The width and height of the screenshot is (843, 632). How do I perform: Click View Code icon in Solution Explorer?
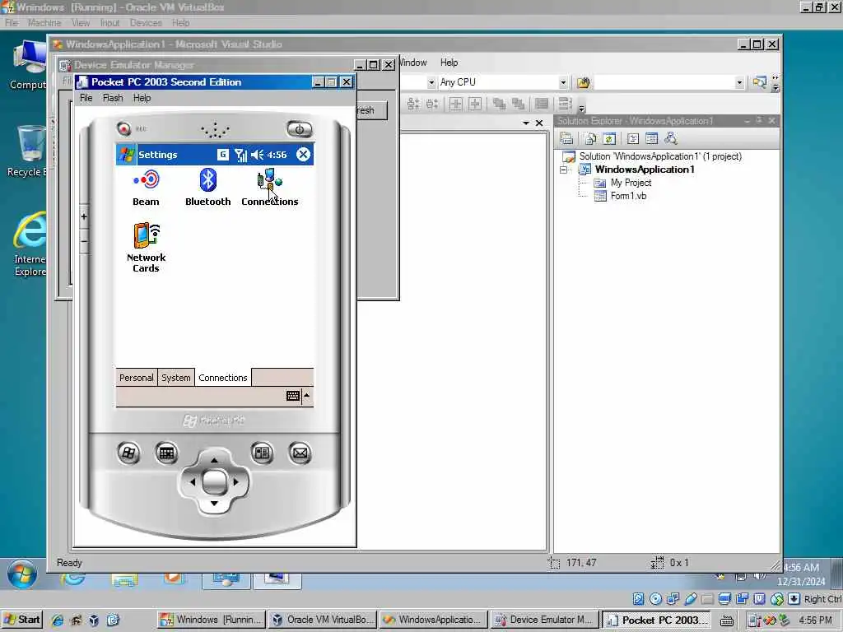click(633, 138)
